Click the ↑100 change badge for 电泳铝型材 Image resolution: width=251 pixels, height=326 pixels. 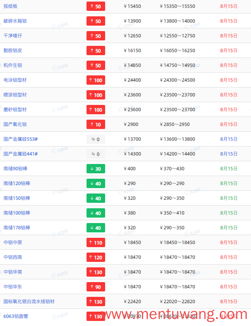96,80
